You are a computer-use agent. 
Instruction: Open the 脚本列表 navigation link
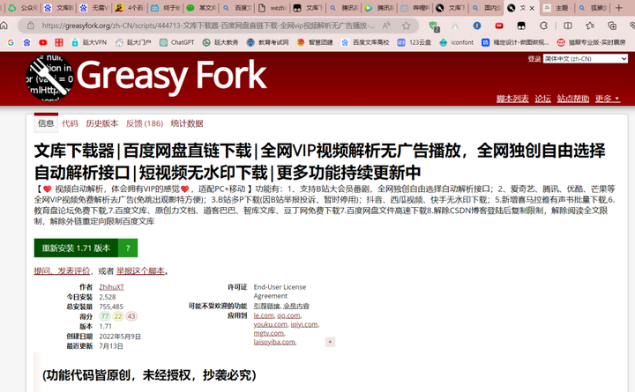click(x=512, y=99)
